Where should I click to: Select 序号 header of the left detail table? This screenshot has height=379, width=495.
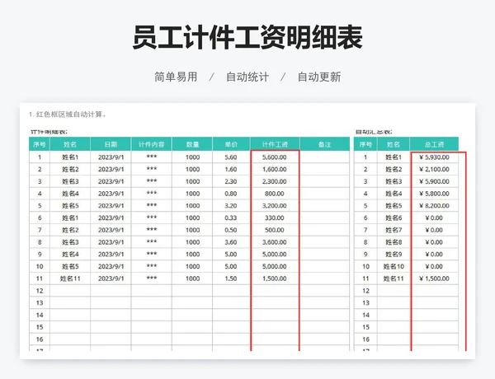coord(40,144)
